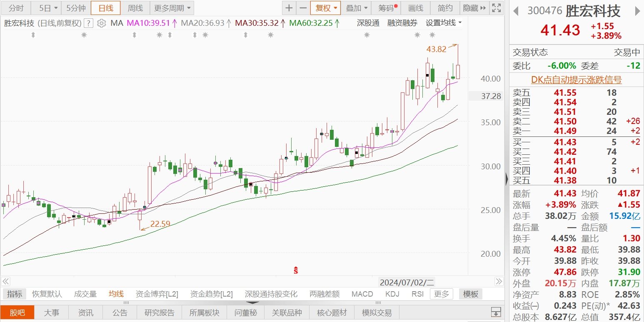
Task: Switch to the 所属板块 tab
Action: pyautogui.click(x=204, y=312)
